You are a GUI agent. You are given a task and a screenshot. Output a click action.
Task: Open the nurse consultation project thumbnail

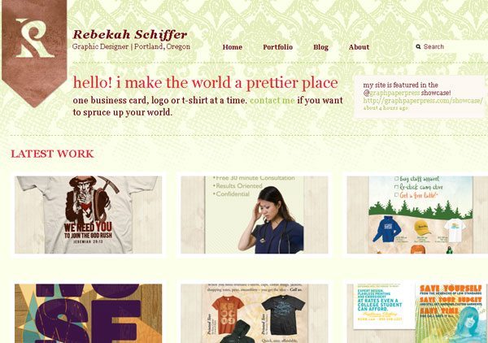click(255, 215)
